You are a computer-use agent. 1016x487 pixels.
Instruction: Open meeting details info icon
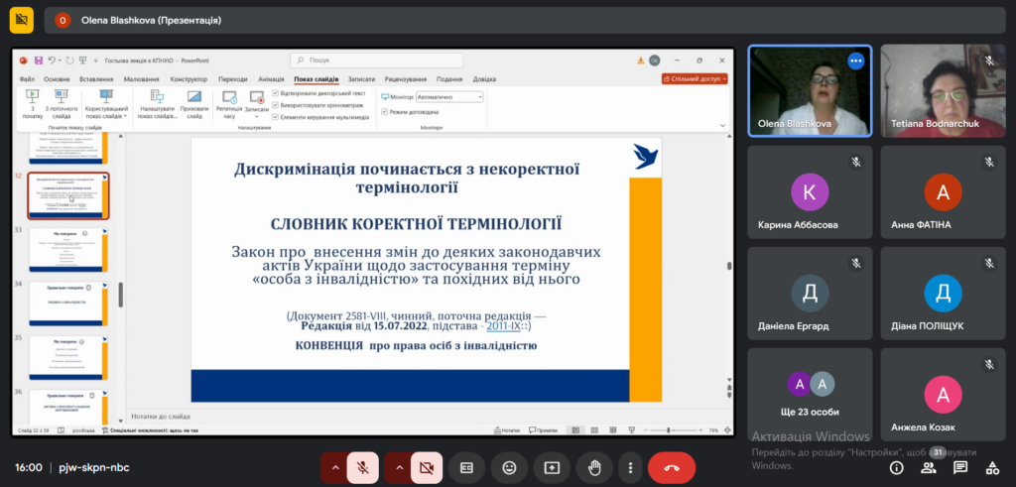click(x=896, y=467)
